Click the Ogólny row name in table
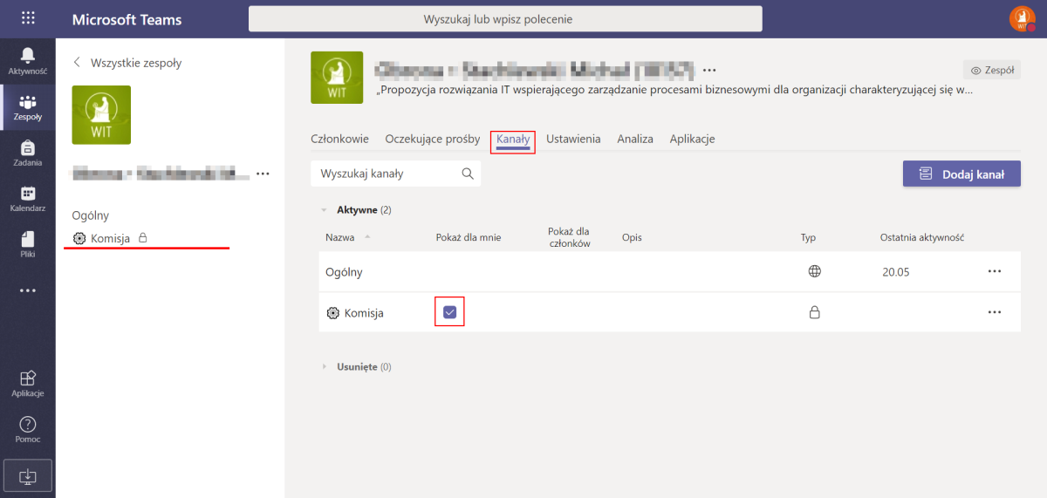Image resolution: width=1047 pixels, height=498 pixels. 344,272
